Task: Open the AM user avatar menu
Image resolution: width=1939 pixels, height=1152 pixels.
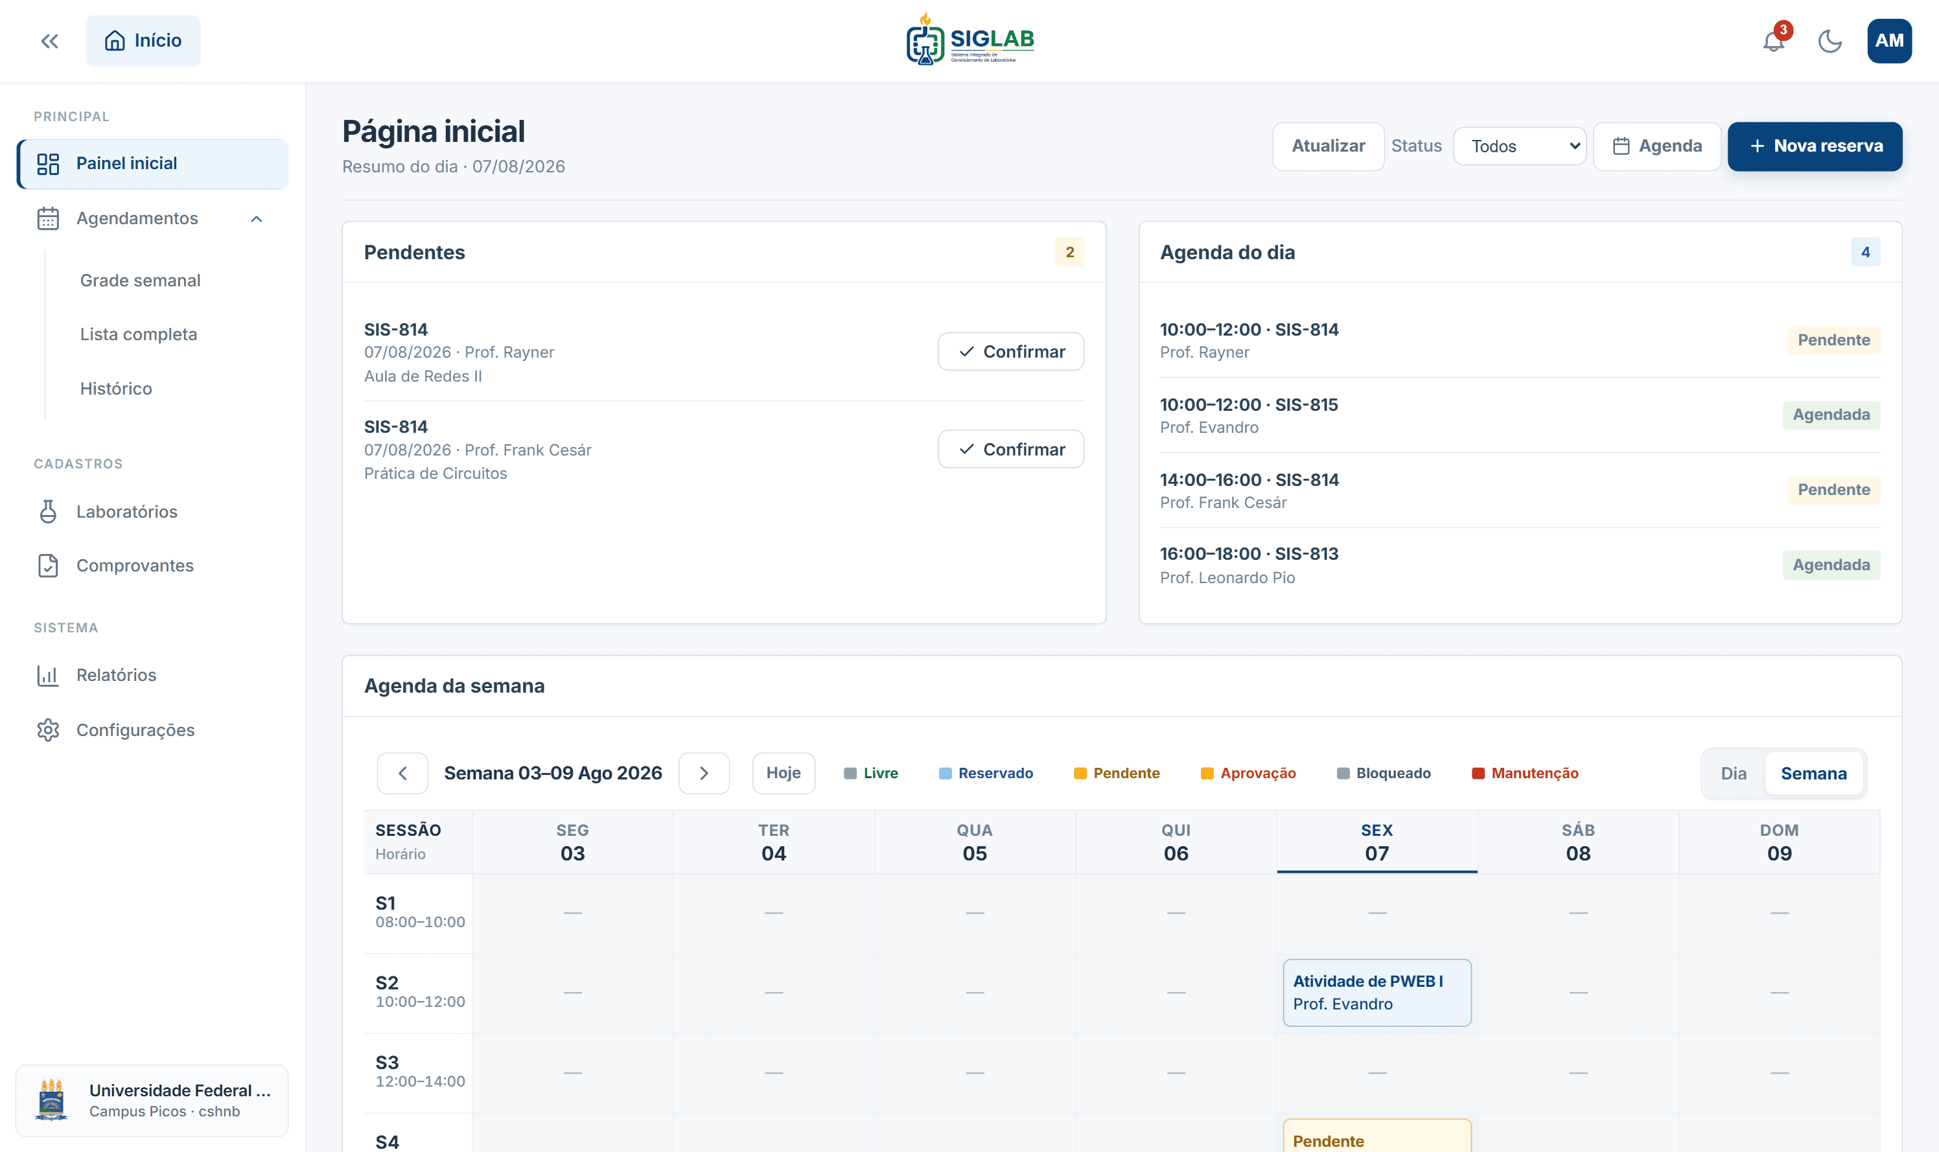Action: 1888,41
